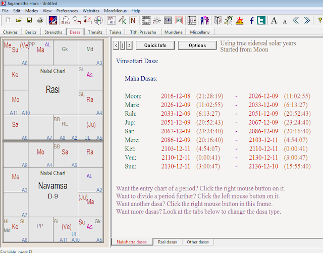Click the yellow help question mark icon
This screenshot has width=323, height=253.
[x=320, y=20]
